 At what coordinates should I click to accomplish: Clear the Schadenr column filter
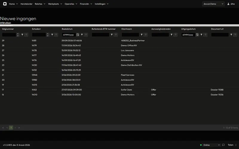(56, 35)
